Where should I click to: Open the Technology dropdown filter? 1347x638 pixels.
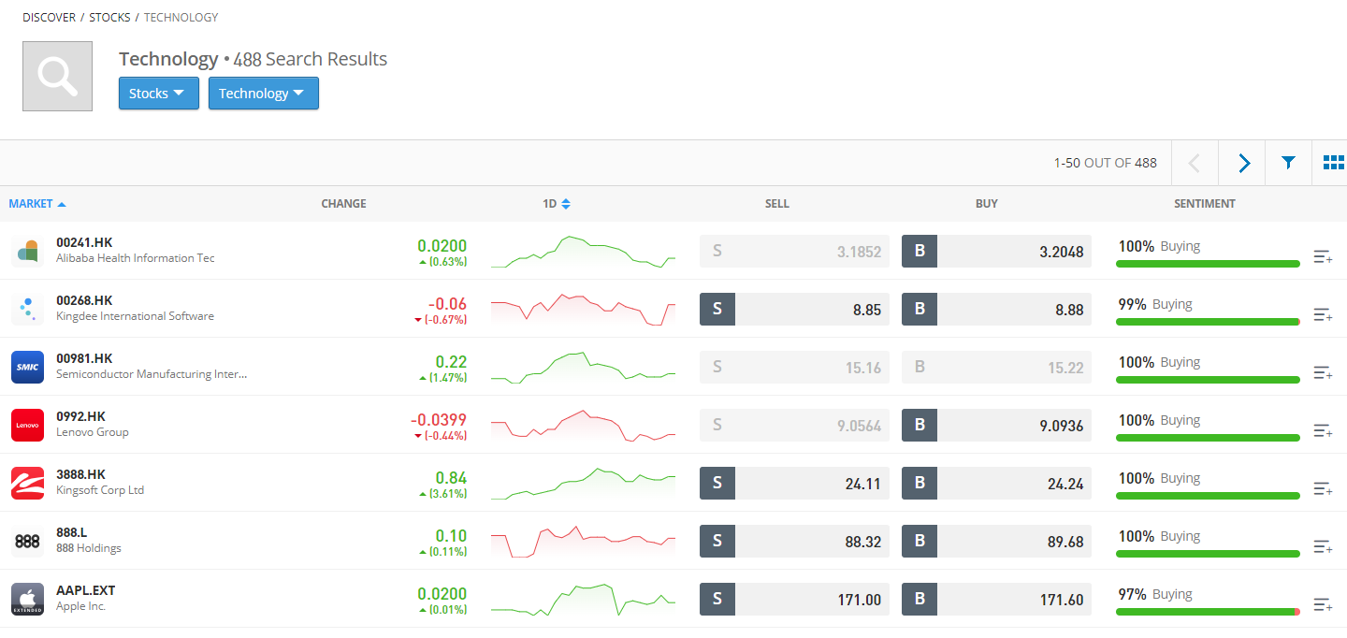263,94
